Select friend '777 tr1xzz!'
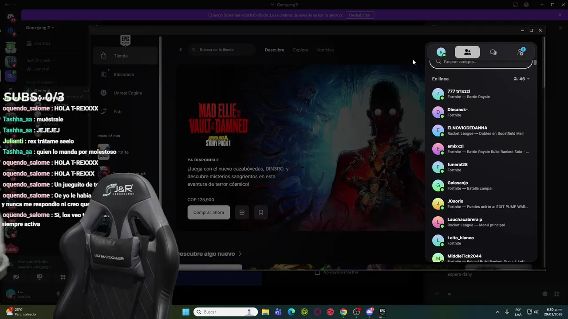 481,94
